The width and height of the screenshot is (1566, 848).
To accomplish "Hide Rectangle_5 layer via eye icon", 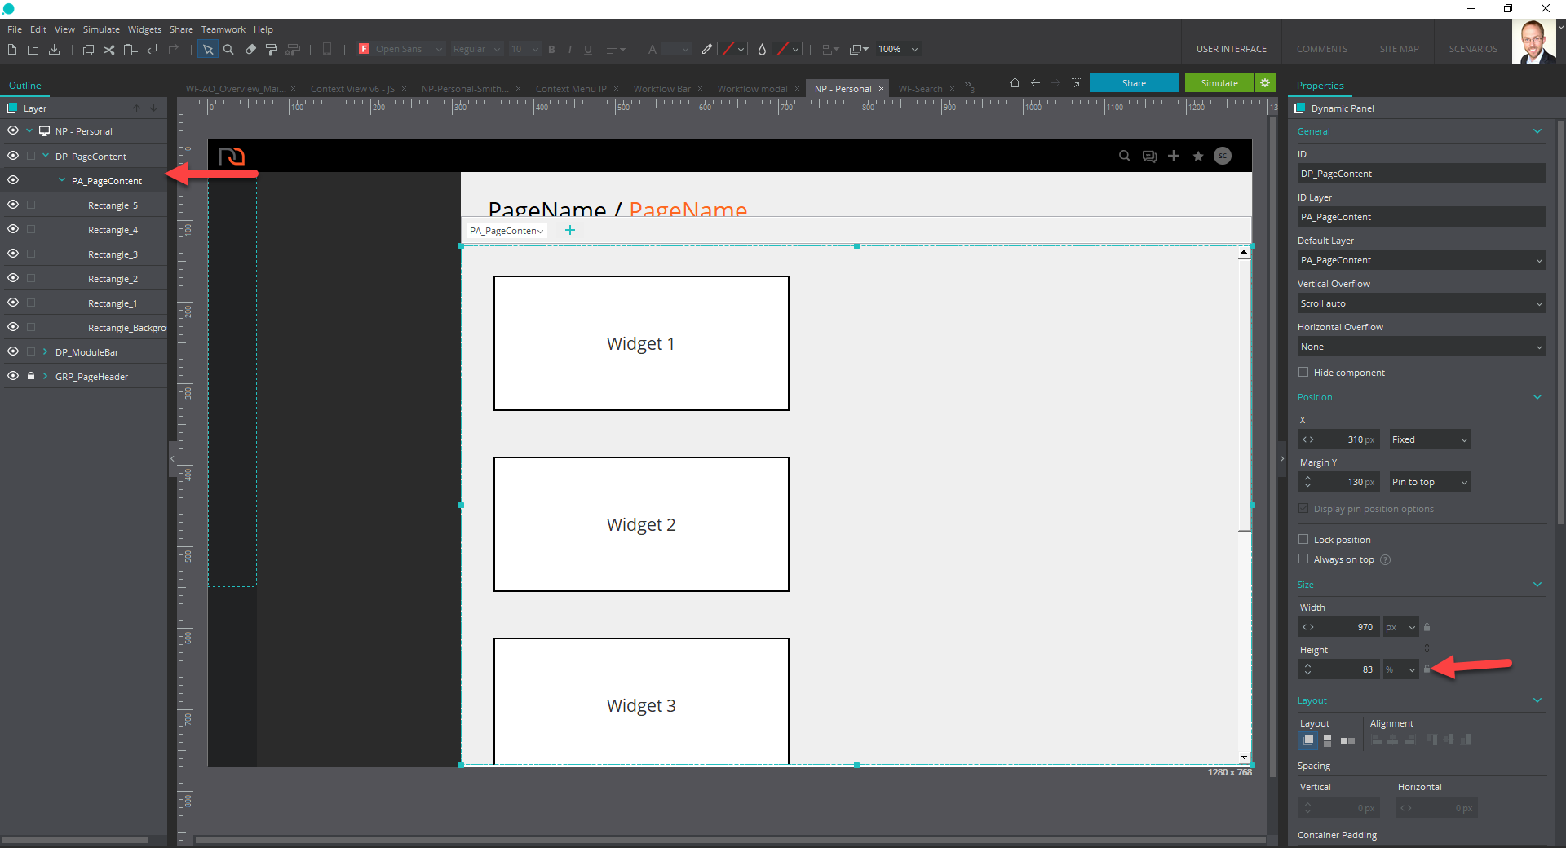I will click(13, 205).
